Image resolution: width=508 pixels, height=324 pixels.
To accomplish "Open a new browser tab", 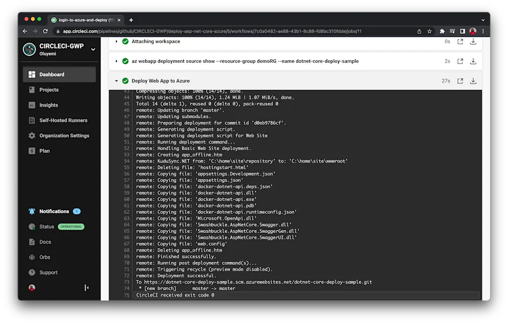I will [131, 20].
